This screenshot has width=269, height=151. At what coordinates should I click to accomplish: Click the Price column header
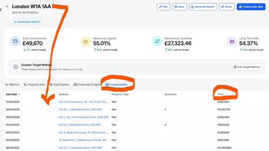click(220, 94)
